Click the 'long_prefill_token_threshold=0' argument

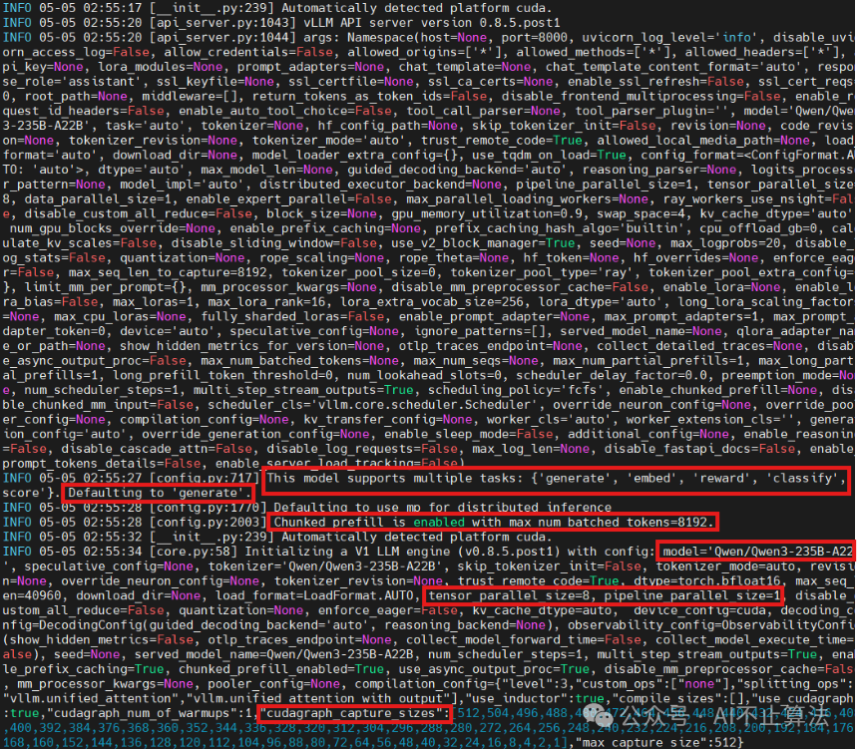coord(223,375)
